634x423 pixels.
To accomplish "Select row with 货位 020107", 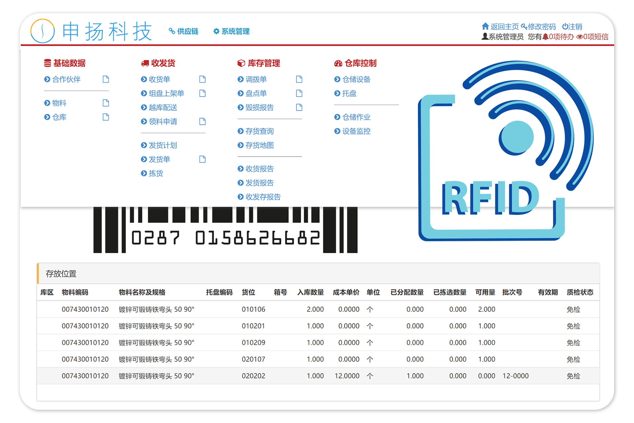I will (318, 359).
